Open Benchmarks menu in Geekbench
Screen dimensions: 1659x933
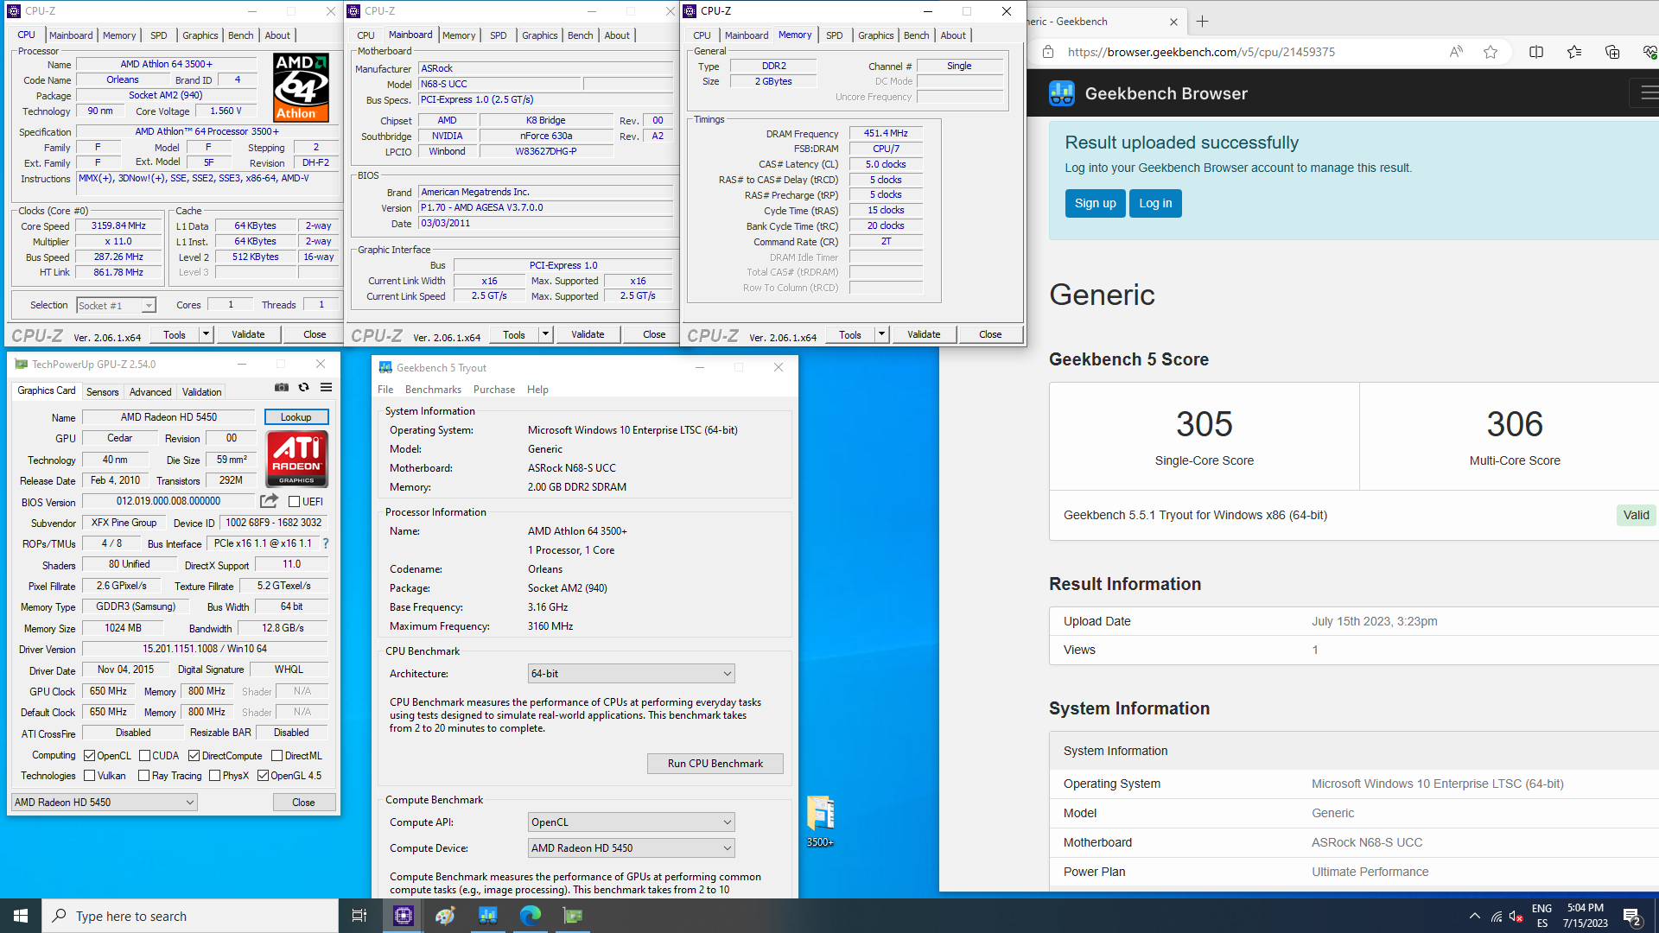point(433,390)
